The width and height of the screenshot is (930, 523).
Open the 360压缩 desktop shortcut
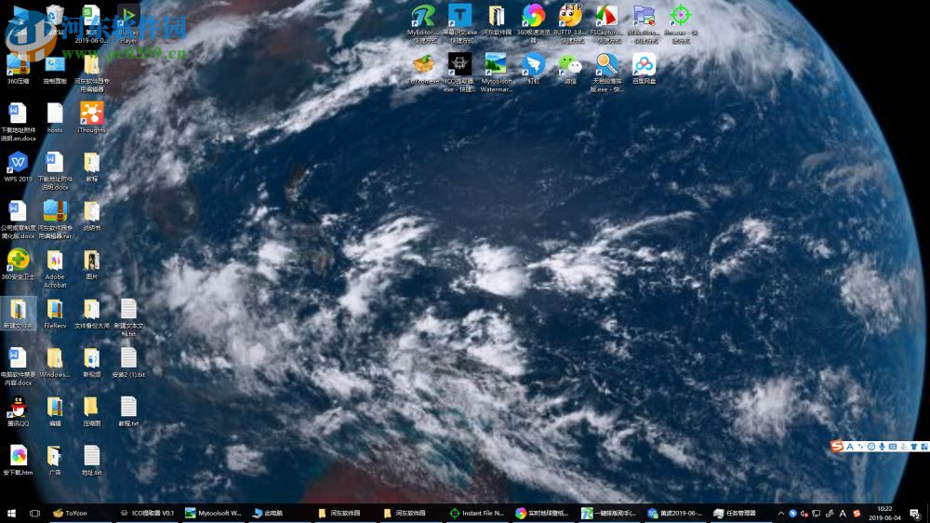coord(18,69)
